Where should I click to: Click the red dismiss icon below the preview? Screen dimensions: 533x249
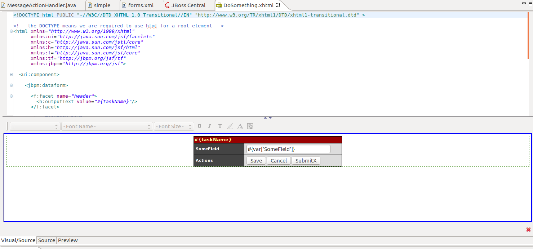[528, 229]
